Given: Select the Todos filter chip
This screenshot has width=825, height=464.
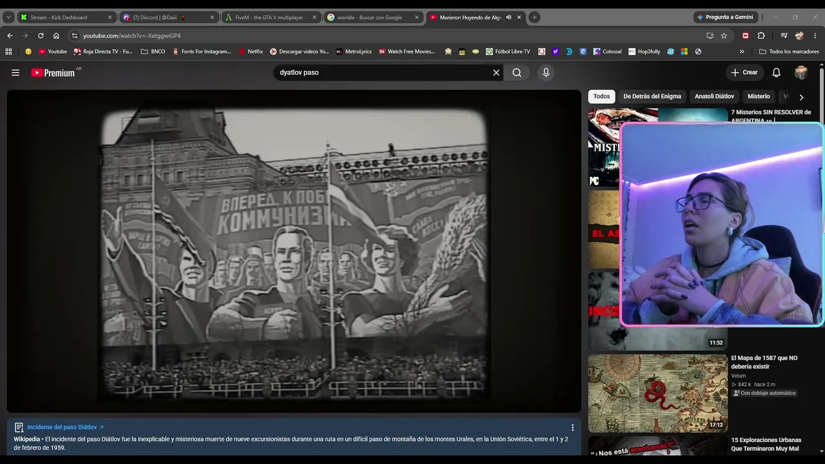Looking at the screenshot, I should point(601,97).
